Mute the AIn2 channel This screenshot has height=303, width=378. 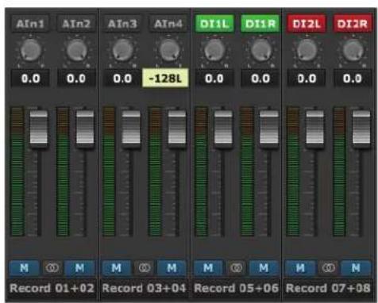[x=79, y=268]
